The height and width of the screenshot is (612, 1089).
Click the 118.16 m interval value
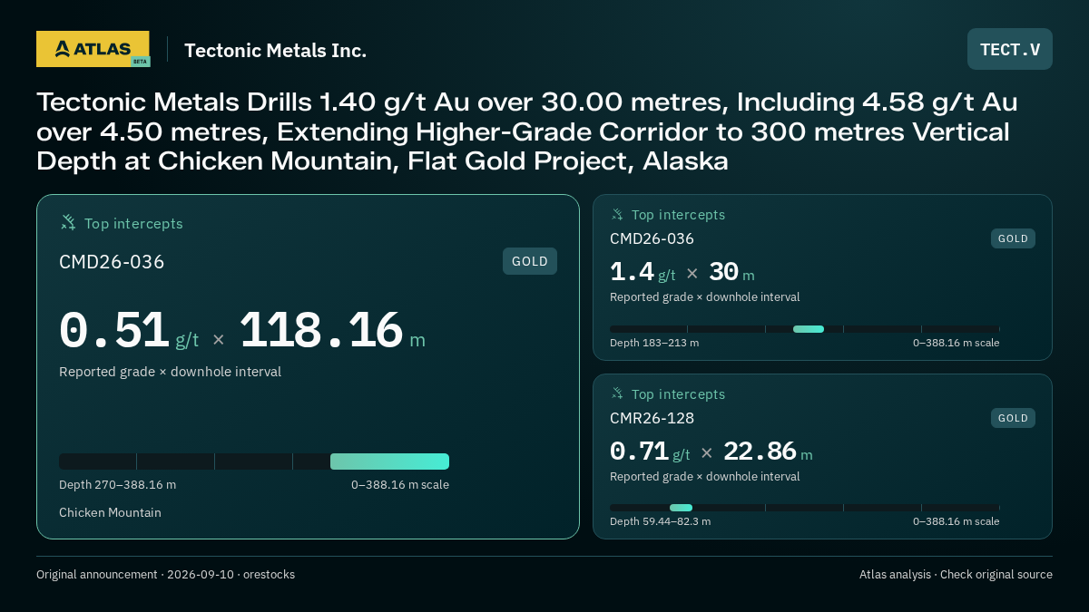click(332, 331)
